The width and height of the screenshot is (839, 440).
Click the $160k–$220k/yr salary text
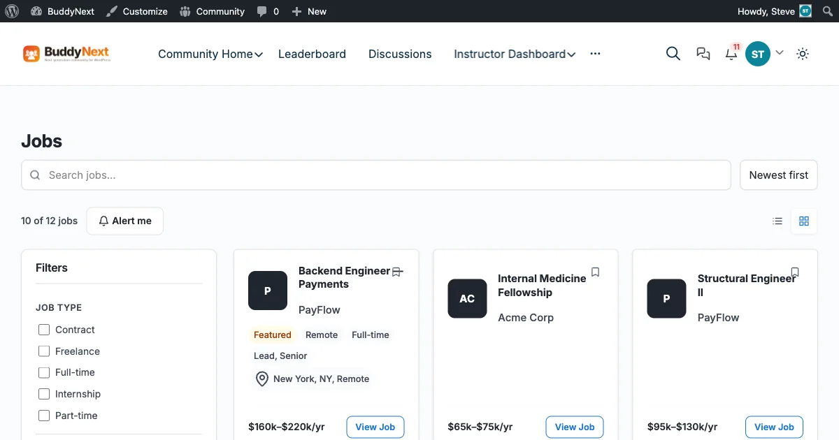coord(287,427)
